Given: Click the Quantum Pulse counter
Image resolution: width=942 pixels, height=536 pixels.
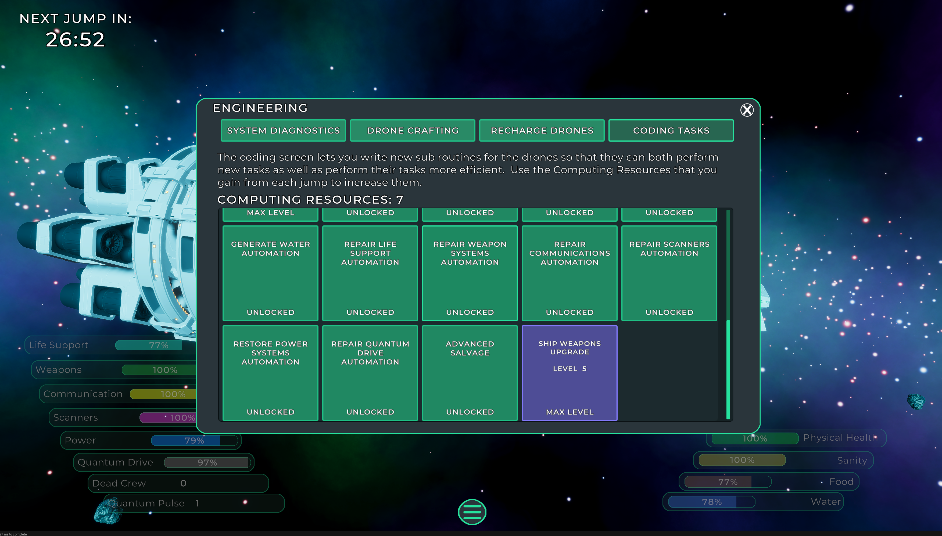Looking at the screenshot, I should pos(194,503).
